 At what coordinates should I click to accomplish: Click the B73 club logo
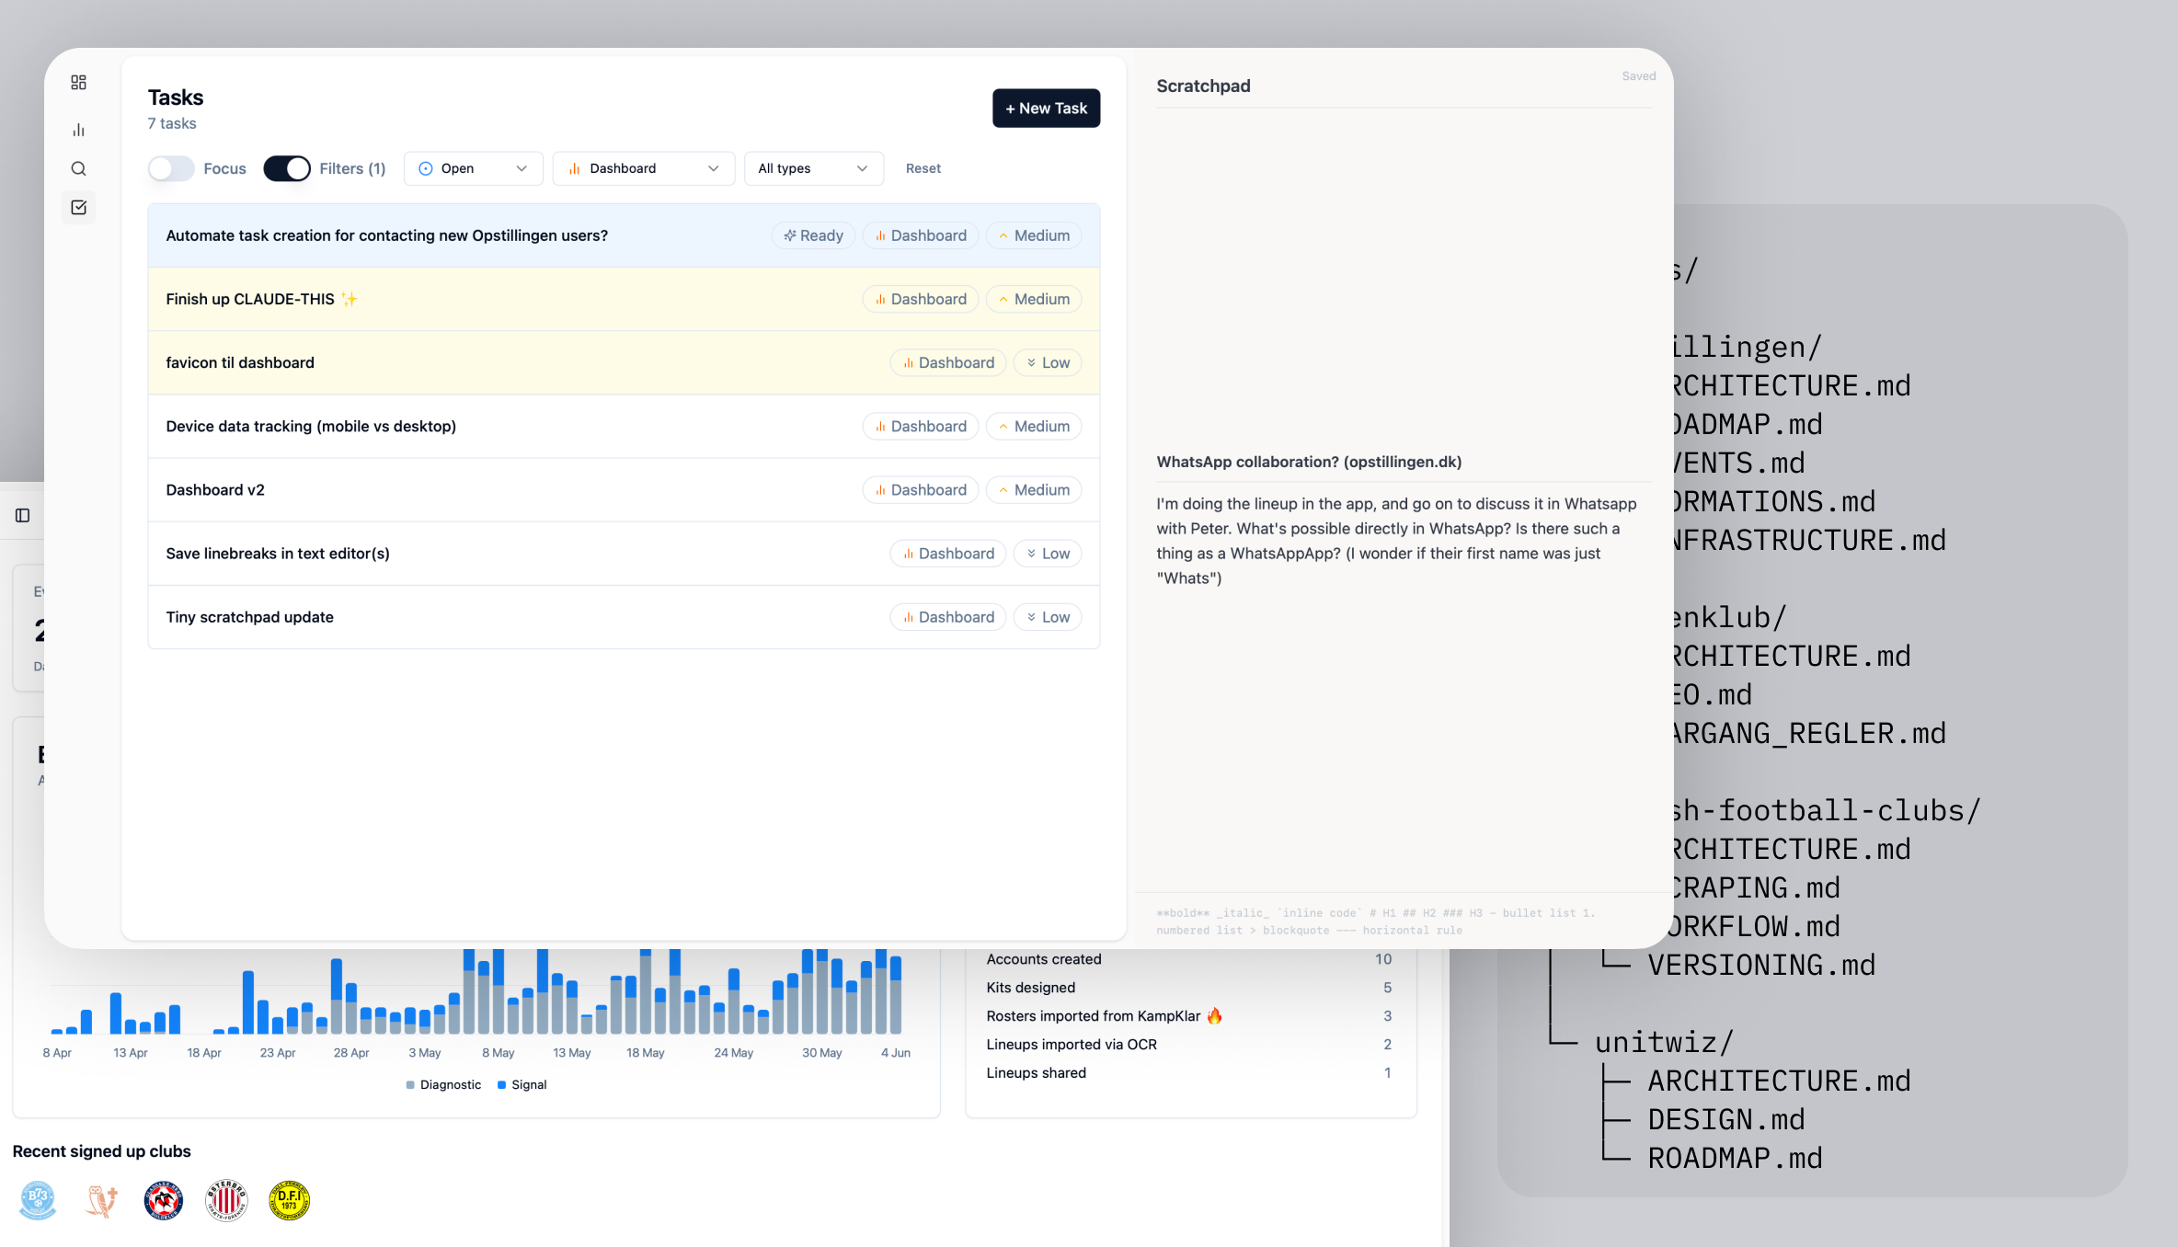click(38, 1200)
